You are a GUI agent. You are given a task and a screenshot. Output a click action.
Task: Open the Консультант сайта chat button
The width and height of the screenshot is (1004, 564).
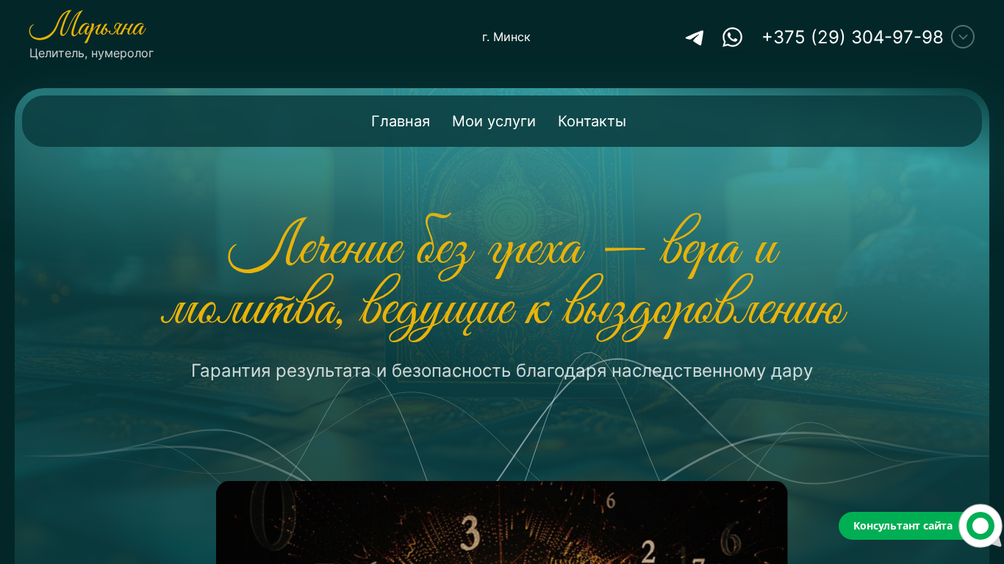click(903, 526)
